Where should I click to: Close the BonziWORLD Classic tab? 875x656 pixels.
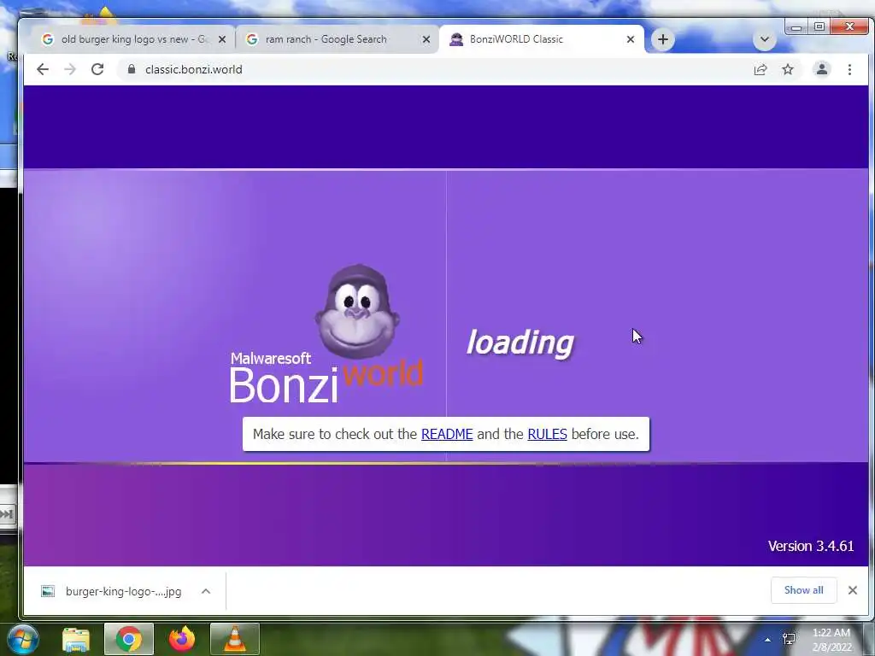pos(630,39)
